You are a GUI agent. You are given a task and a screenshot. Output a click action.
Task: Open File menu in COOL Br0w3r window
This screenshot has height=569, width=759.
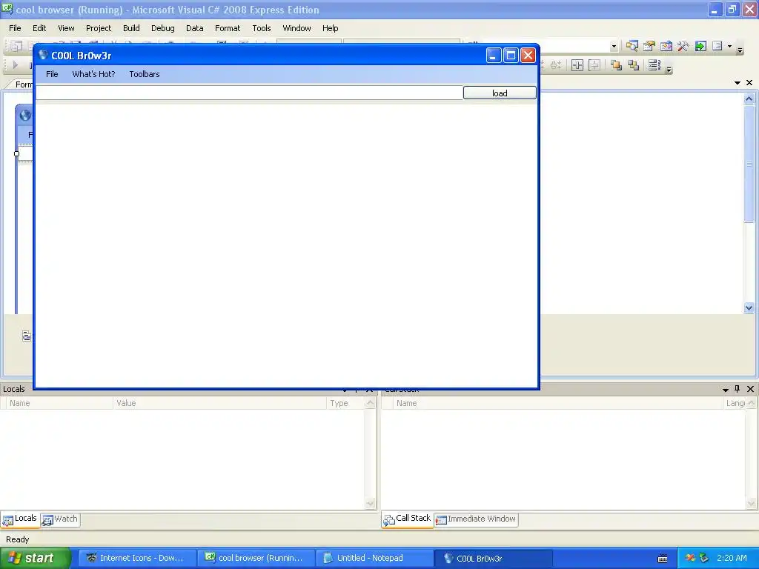52,74
